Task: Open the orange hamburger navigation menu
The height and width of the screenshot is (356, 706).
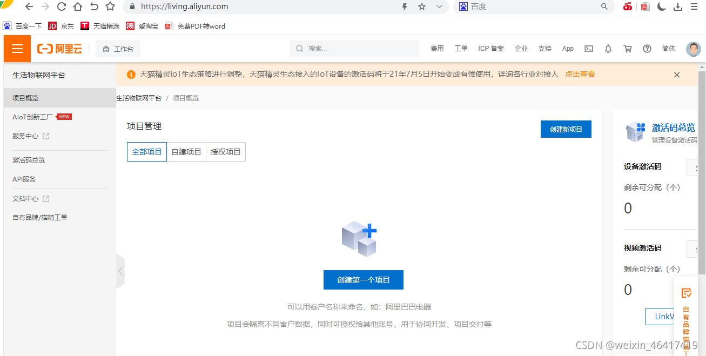Action: tap(17, 49)
